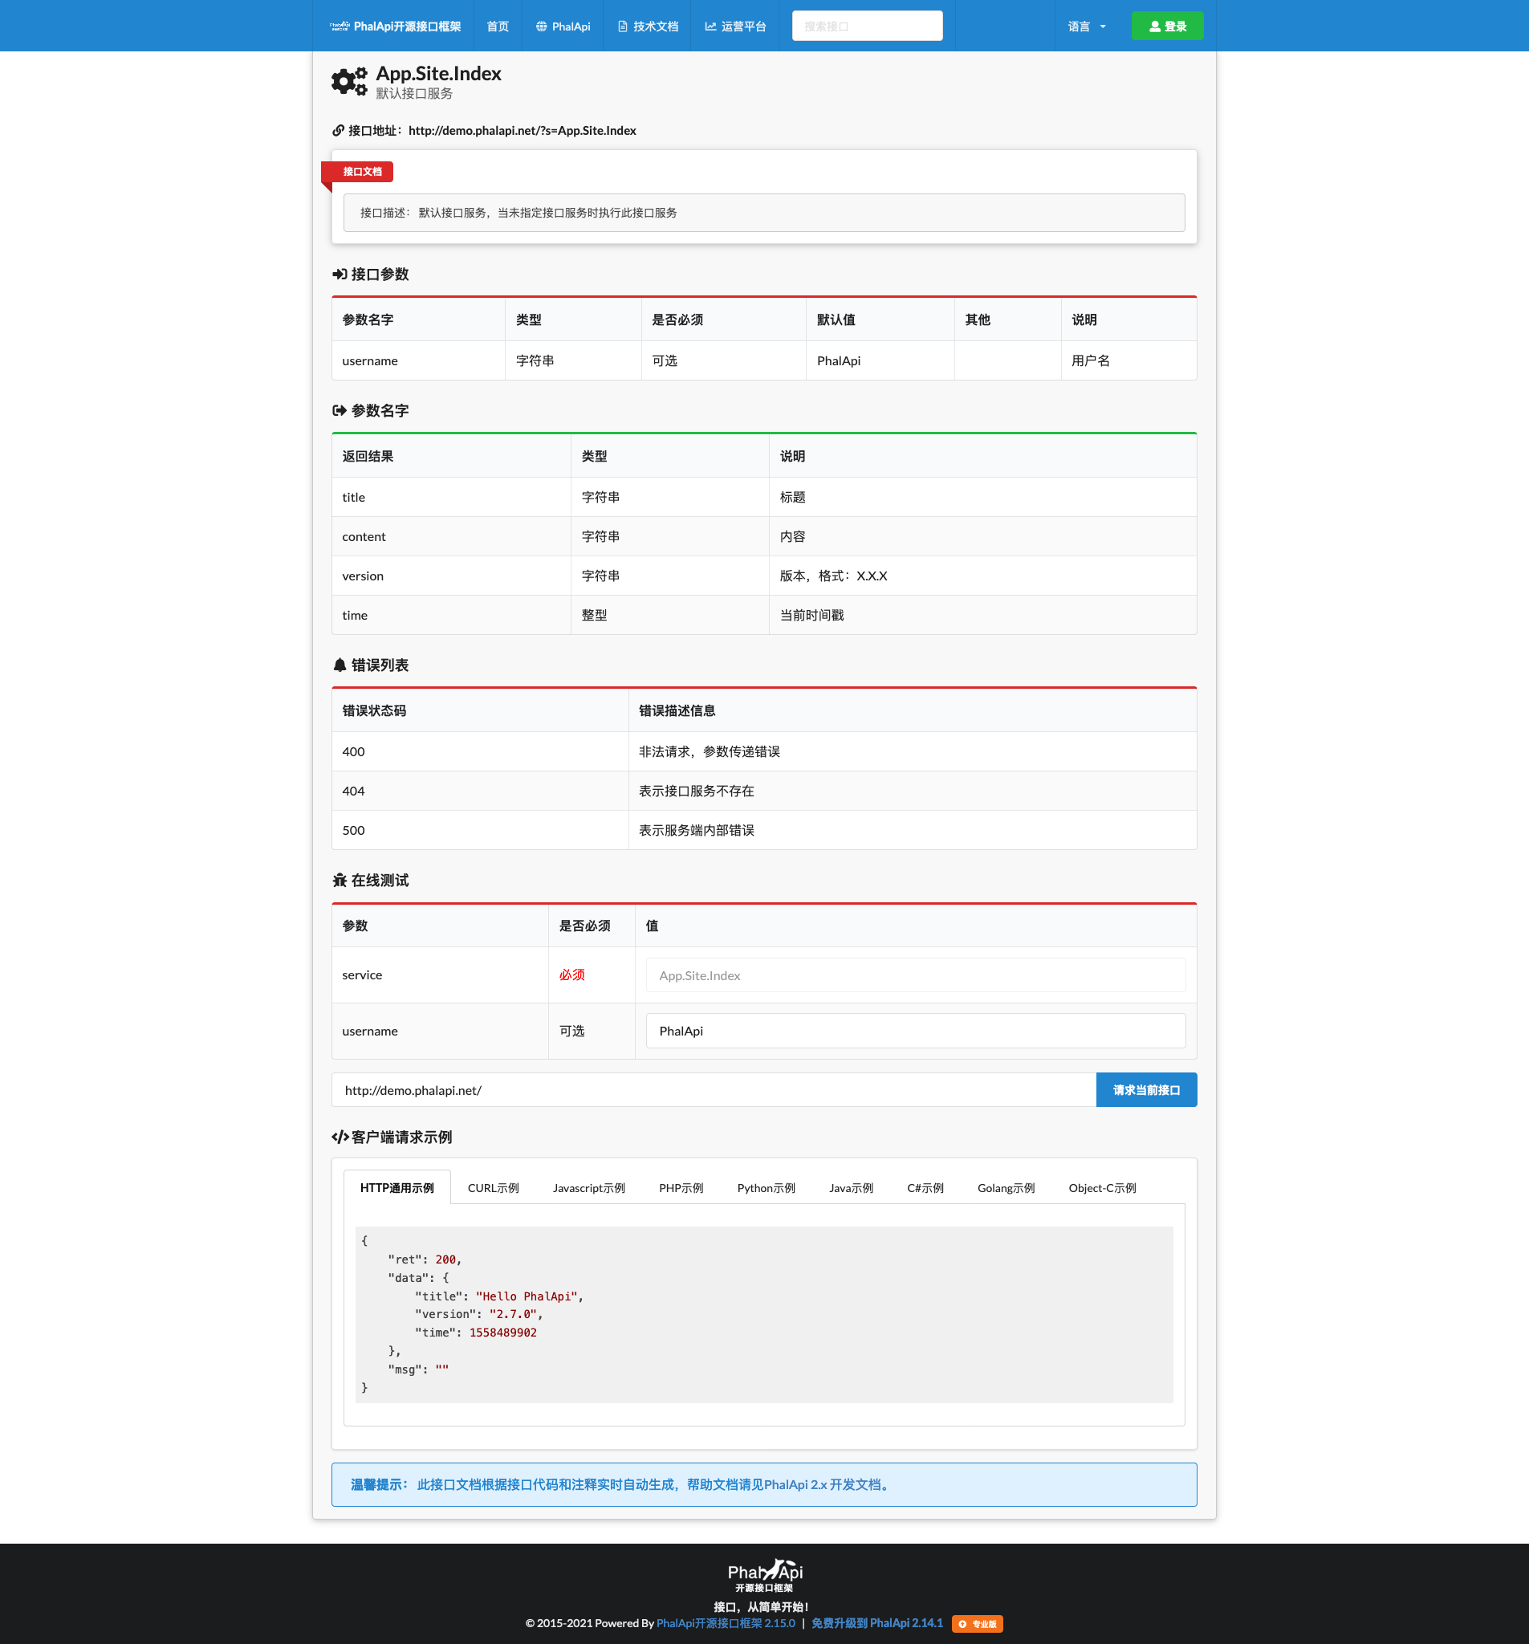Click the document icon beside 技术文档
Screen dimensions: 1529x1644
(623, 26)
